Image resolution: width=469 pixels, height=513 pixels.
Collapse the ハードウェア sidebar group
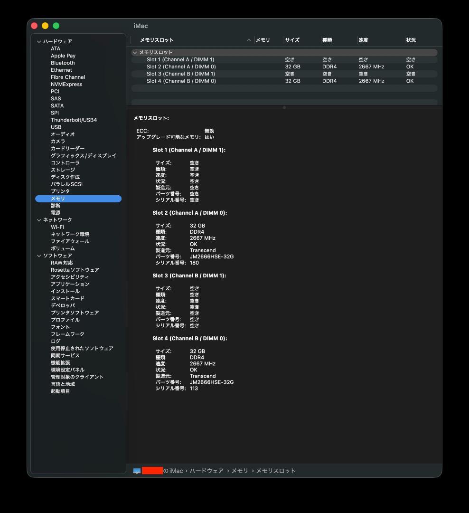(39, 41)
